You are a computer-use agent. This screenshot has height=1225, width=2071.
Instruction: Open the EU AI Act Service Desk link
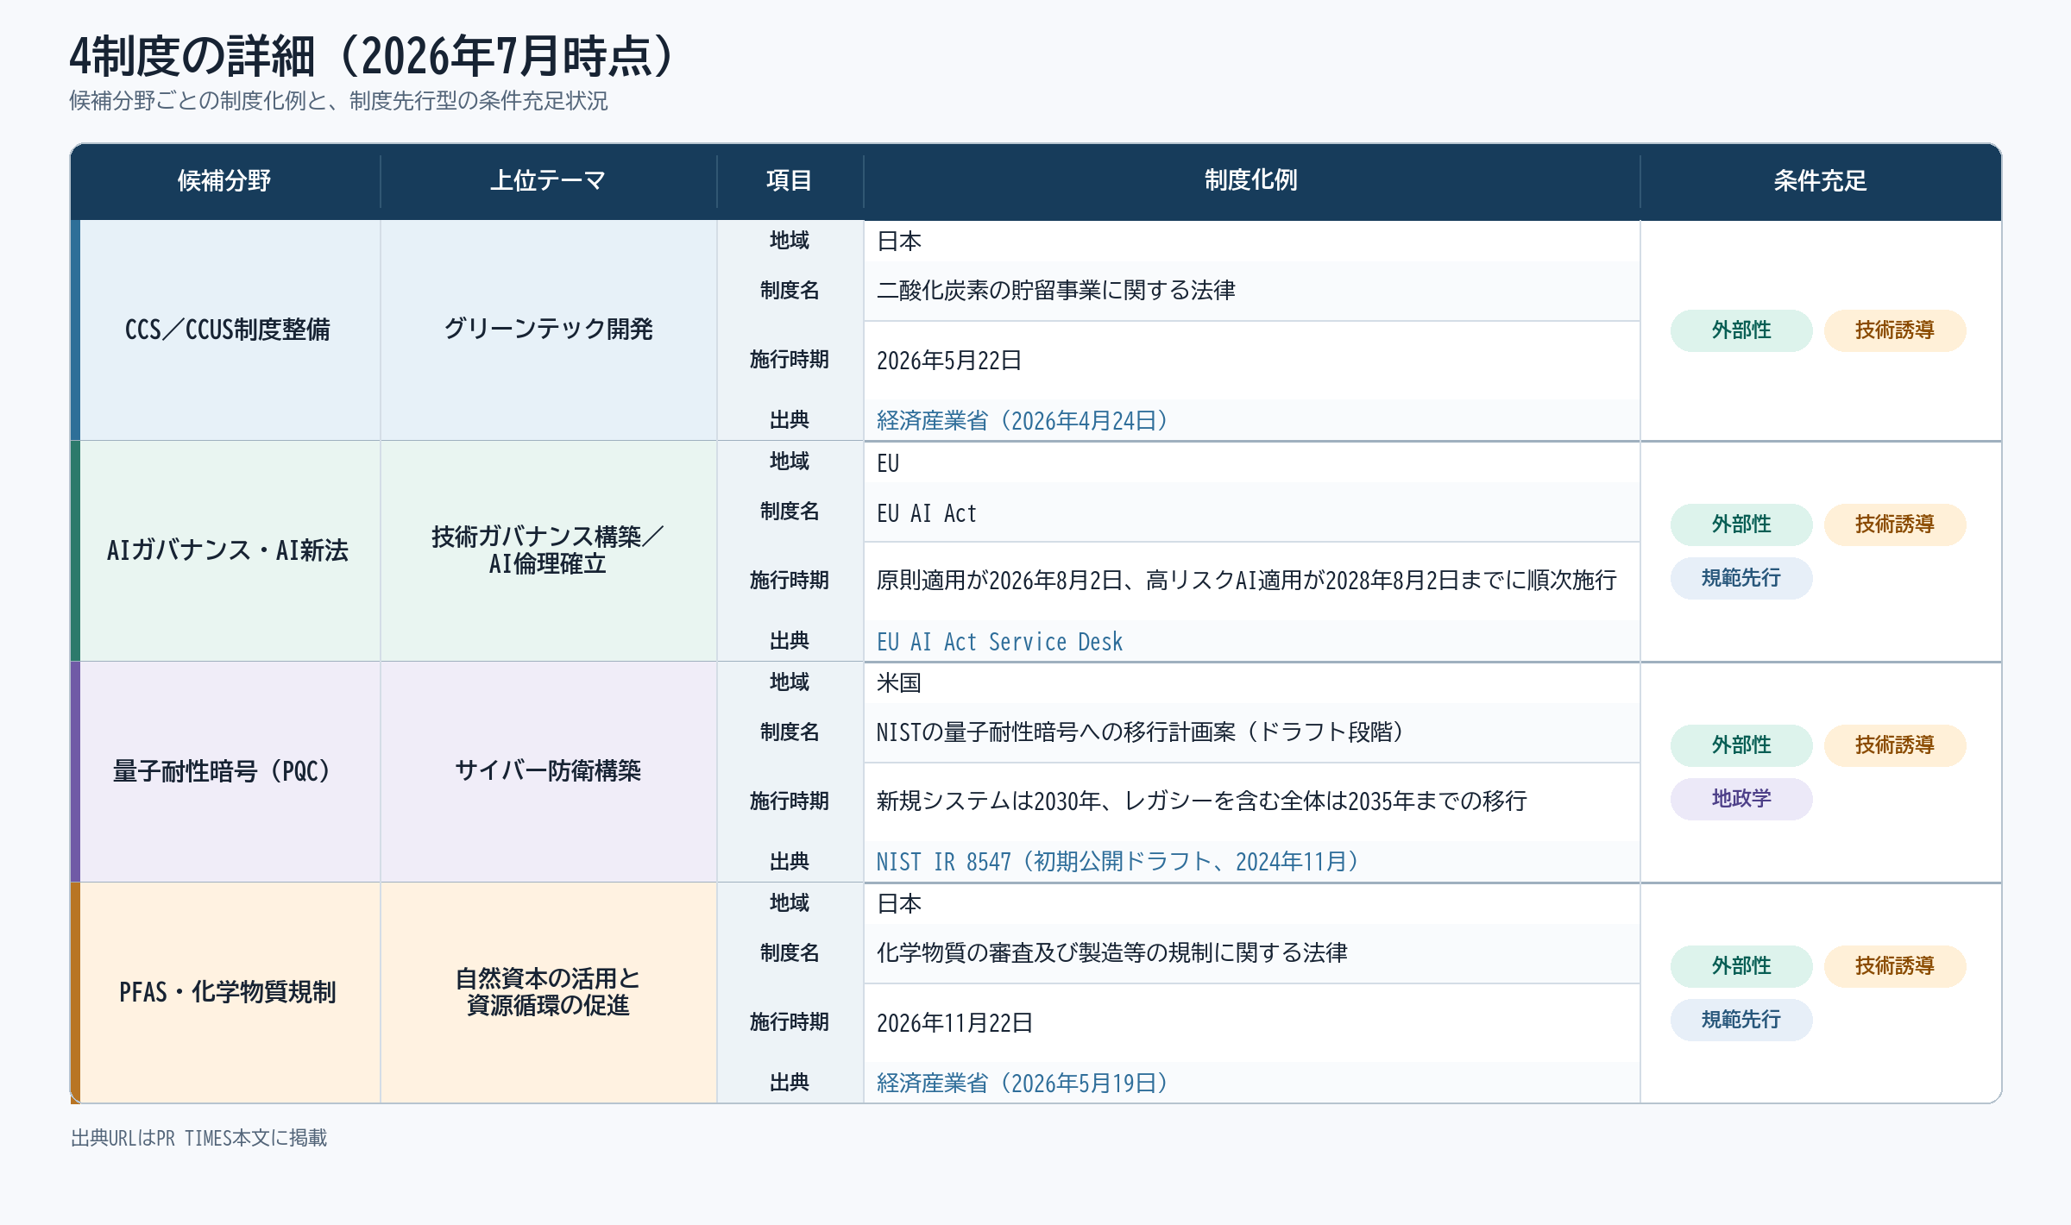point(999,642)
